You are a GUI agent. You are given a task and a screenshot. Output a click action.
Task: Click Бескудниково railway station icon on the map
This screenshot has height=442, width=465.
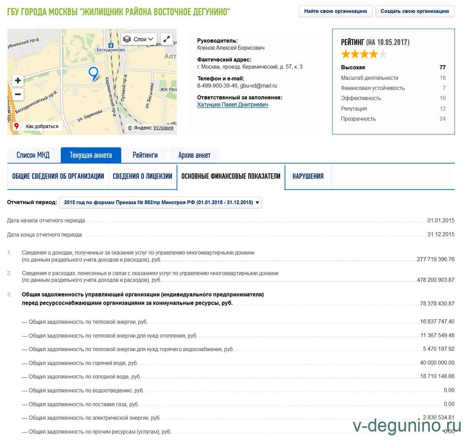(110, 45)
